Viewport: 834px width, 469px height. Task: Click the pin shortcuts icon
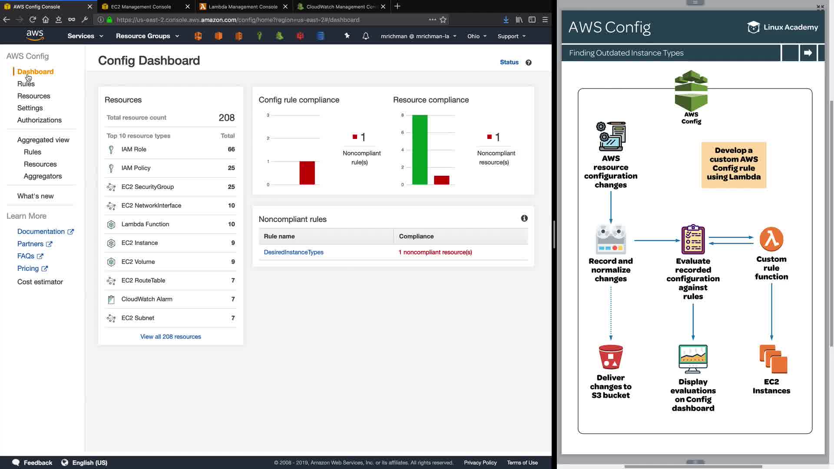point(347,36)
